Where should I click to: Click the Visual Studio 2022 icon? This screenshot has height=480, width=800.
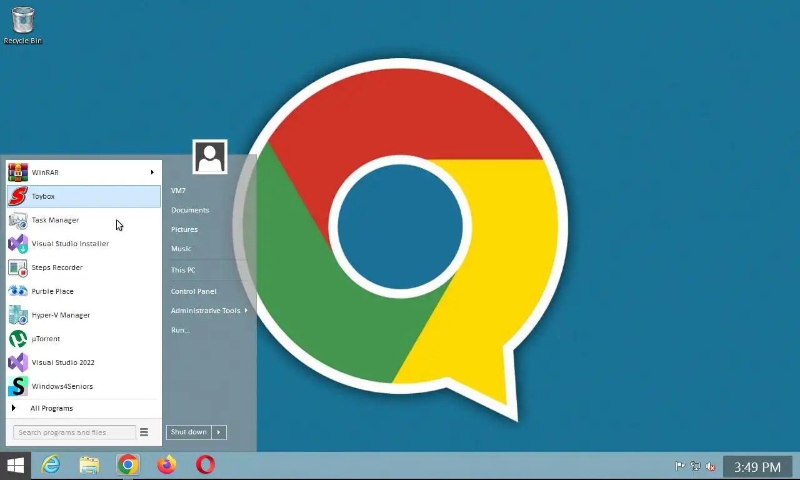pyautogui.click(x=17, y=362)
